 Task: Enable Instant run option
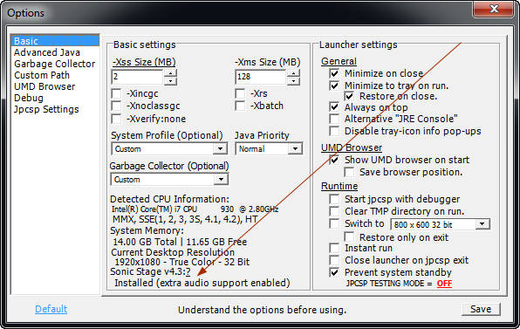pos(334,248)
